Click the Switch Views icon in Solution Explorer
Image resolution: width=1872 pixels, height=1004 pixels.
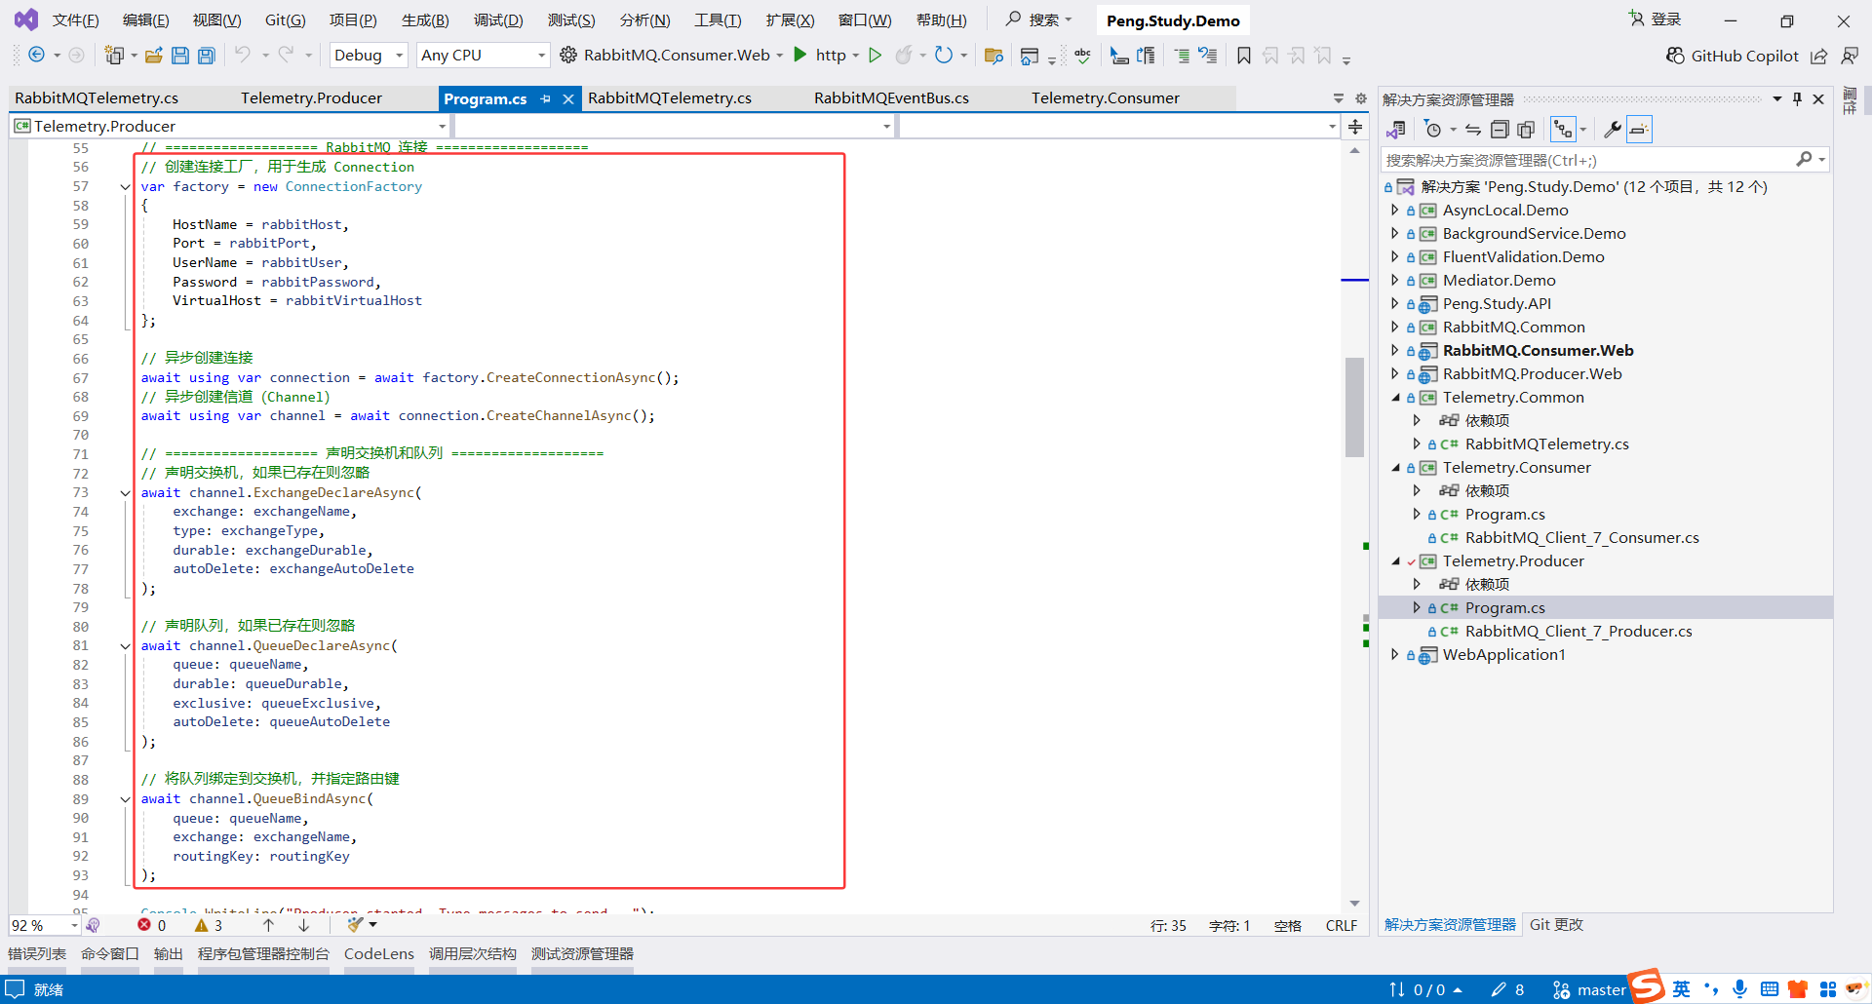[1396, 130]
